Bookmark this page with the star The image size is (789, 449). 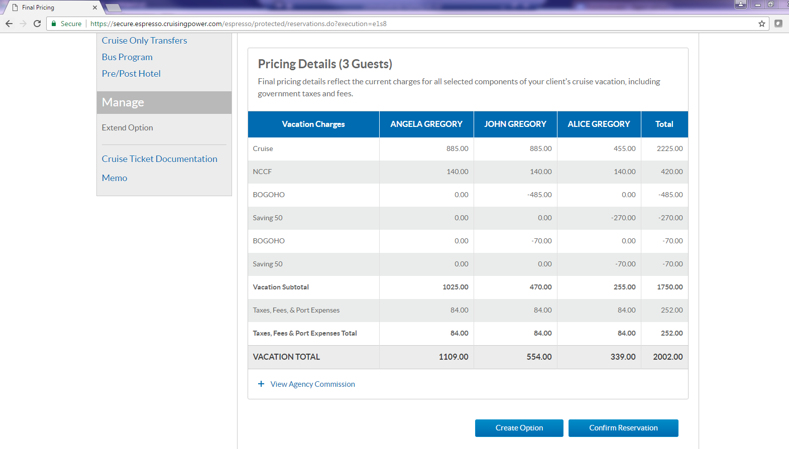pos(762,24)
